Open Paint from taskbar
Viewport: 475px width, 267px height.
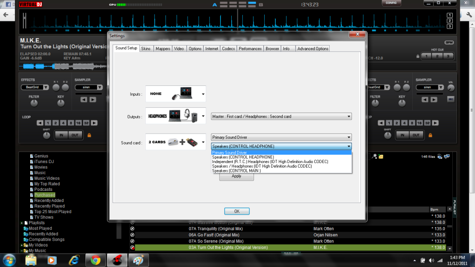pyautogui.click(x=138, y=260)
